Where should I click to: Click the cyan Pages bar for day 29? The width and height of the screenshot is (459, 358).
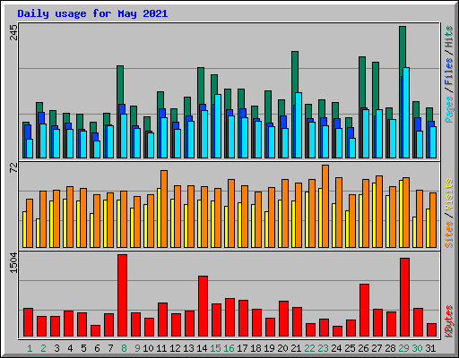click(x=406, y=113)
